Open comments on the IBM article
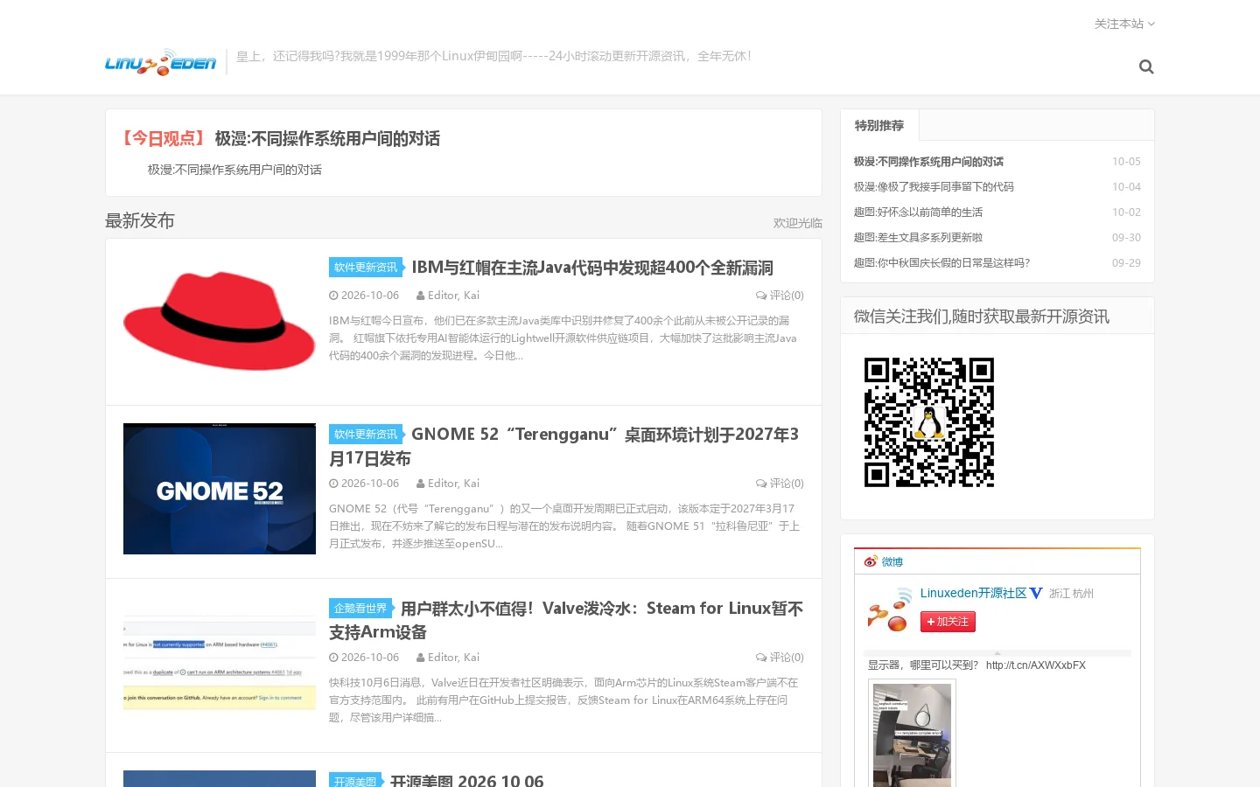 pos(780,296)
